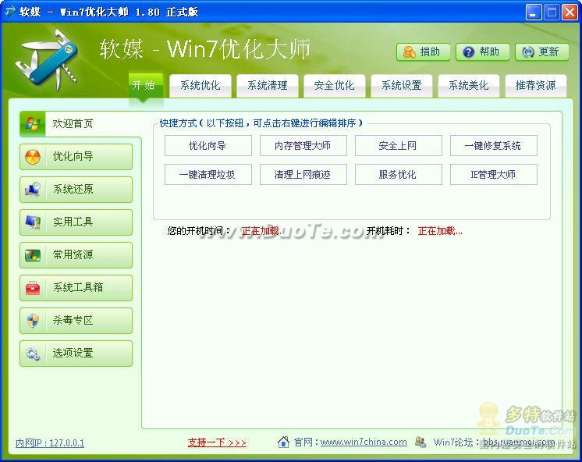The width and height of the screenshot is (582, 462).
Task: Click the house icon next to 官网
Action: point(283,442)
